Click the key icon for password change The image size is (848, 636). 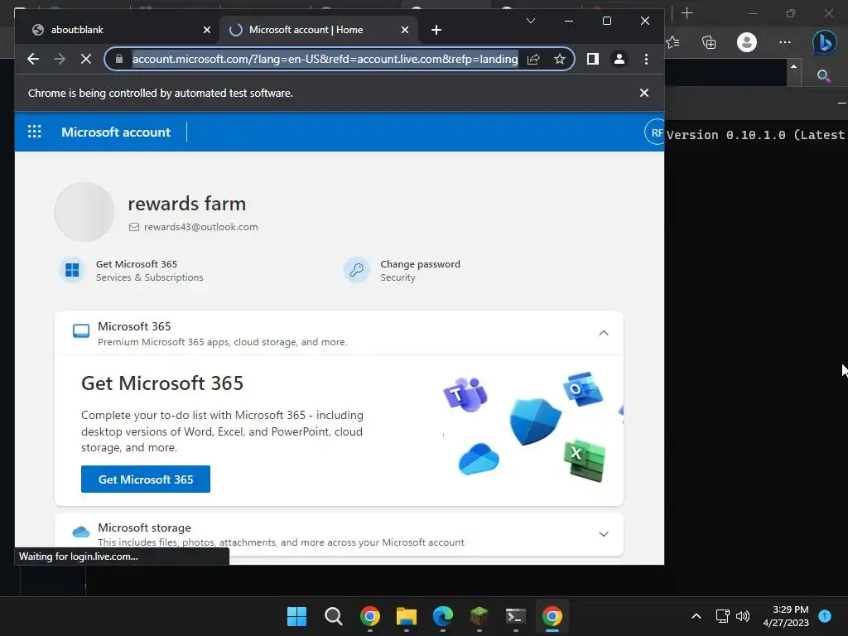(356, 270)
